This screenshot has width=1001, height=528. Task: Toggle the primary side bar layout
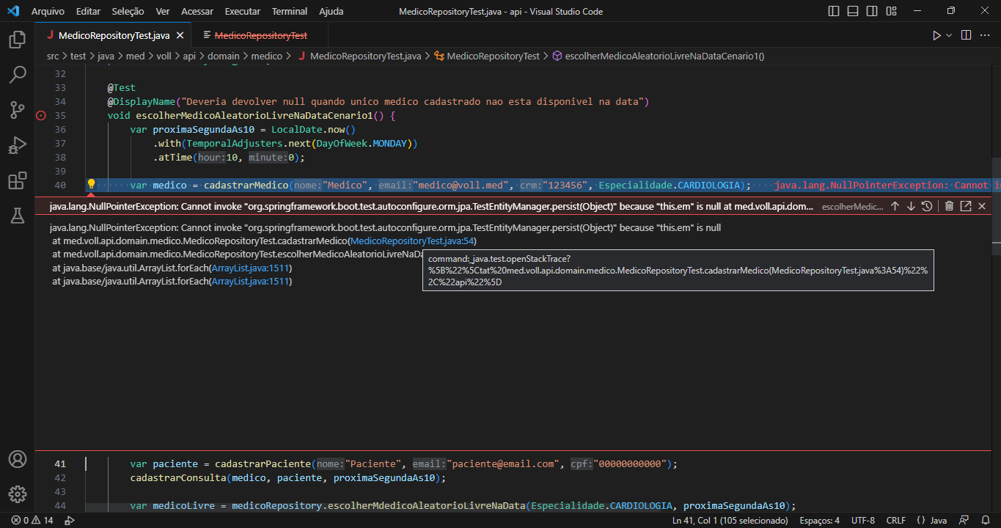834,12
